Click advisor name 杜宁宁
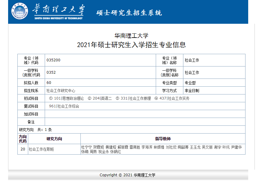Screen dimensions: 259x185 click(86, 147)
